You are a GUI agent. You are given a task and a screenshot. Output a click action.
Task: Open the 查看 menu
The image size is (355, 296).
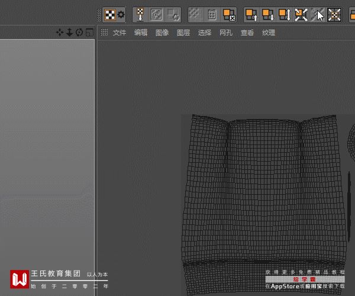[247, 33]
